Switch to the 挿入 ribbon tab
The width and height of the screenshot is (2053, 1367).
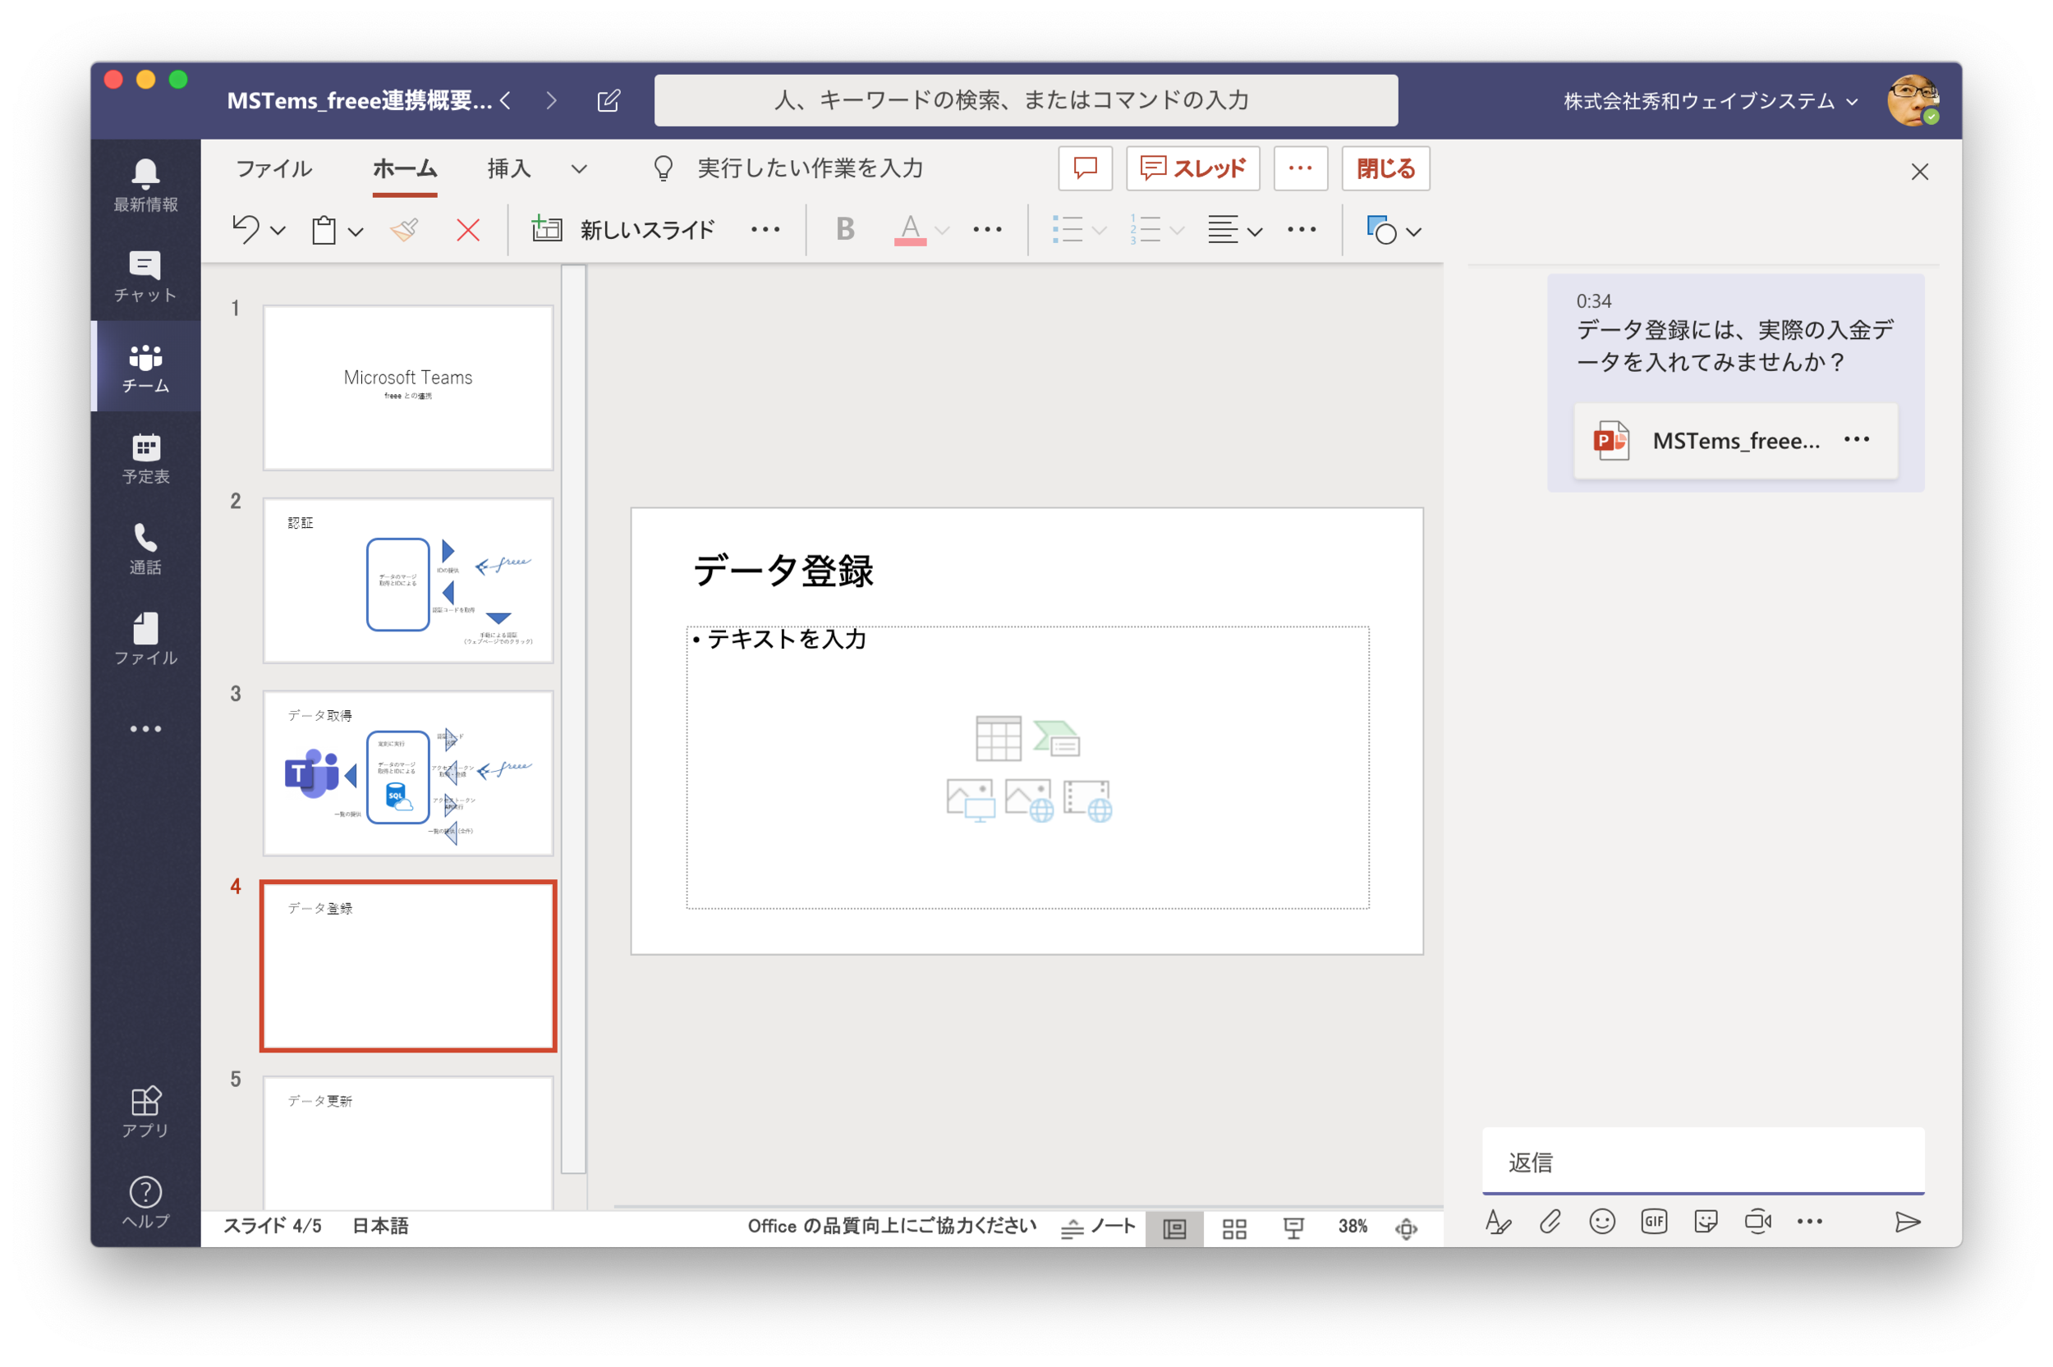(508, 167)
